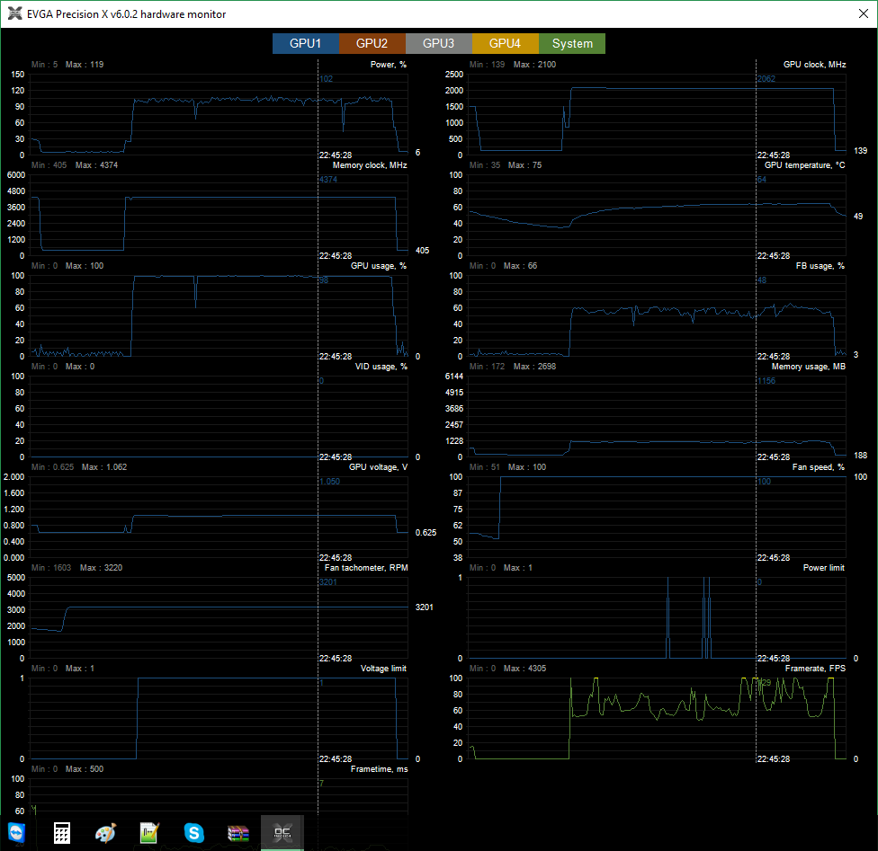
Task: Click the Framerate 'Max : 4305' readout
Action: pyautogui.click(x=524, y=669)
